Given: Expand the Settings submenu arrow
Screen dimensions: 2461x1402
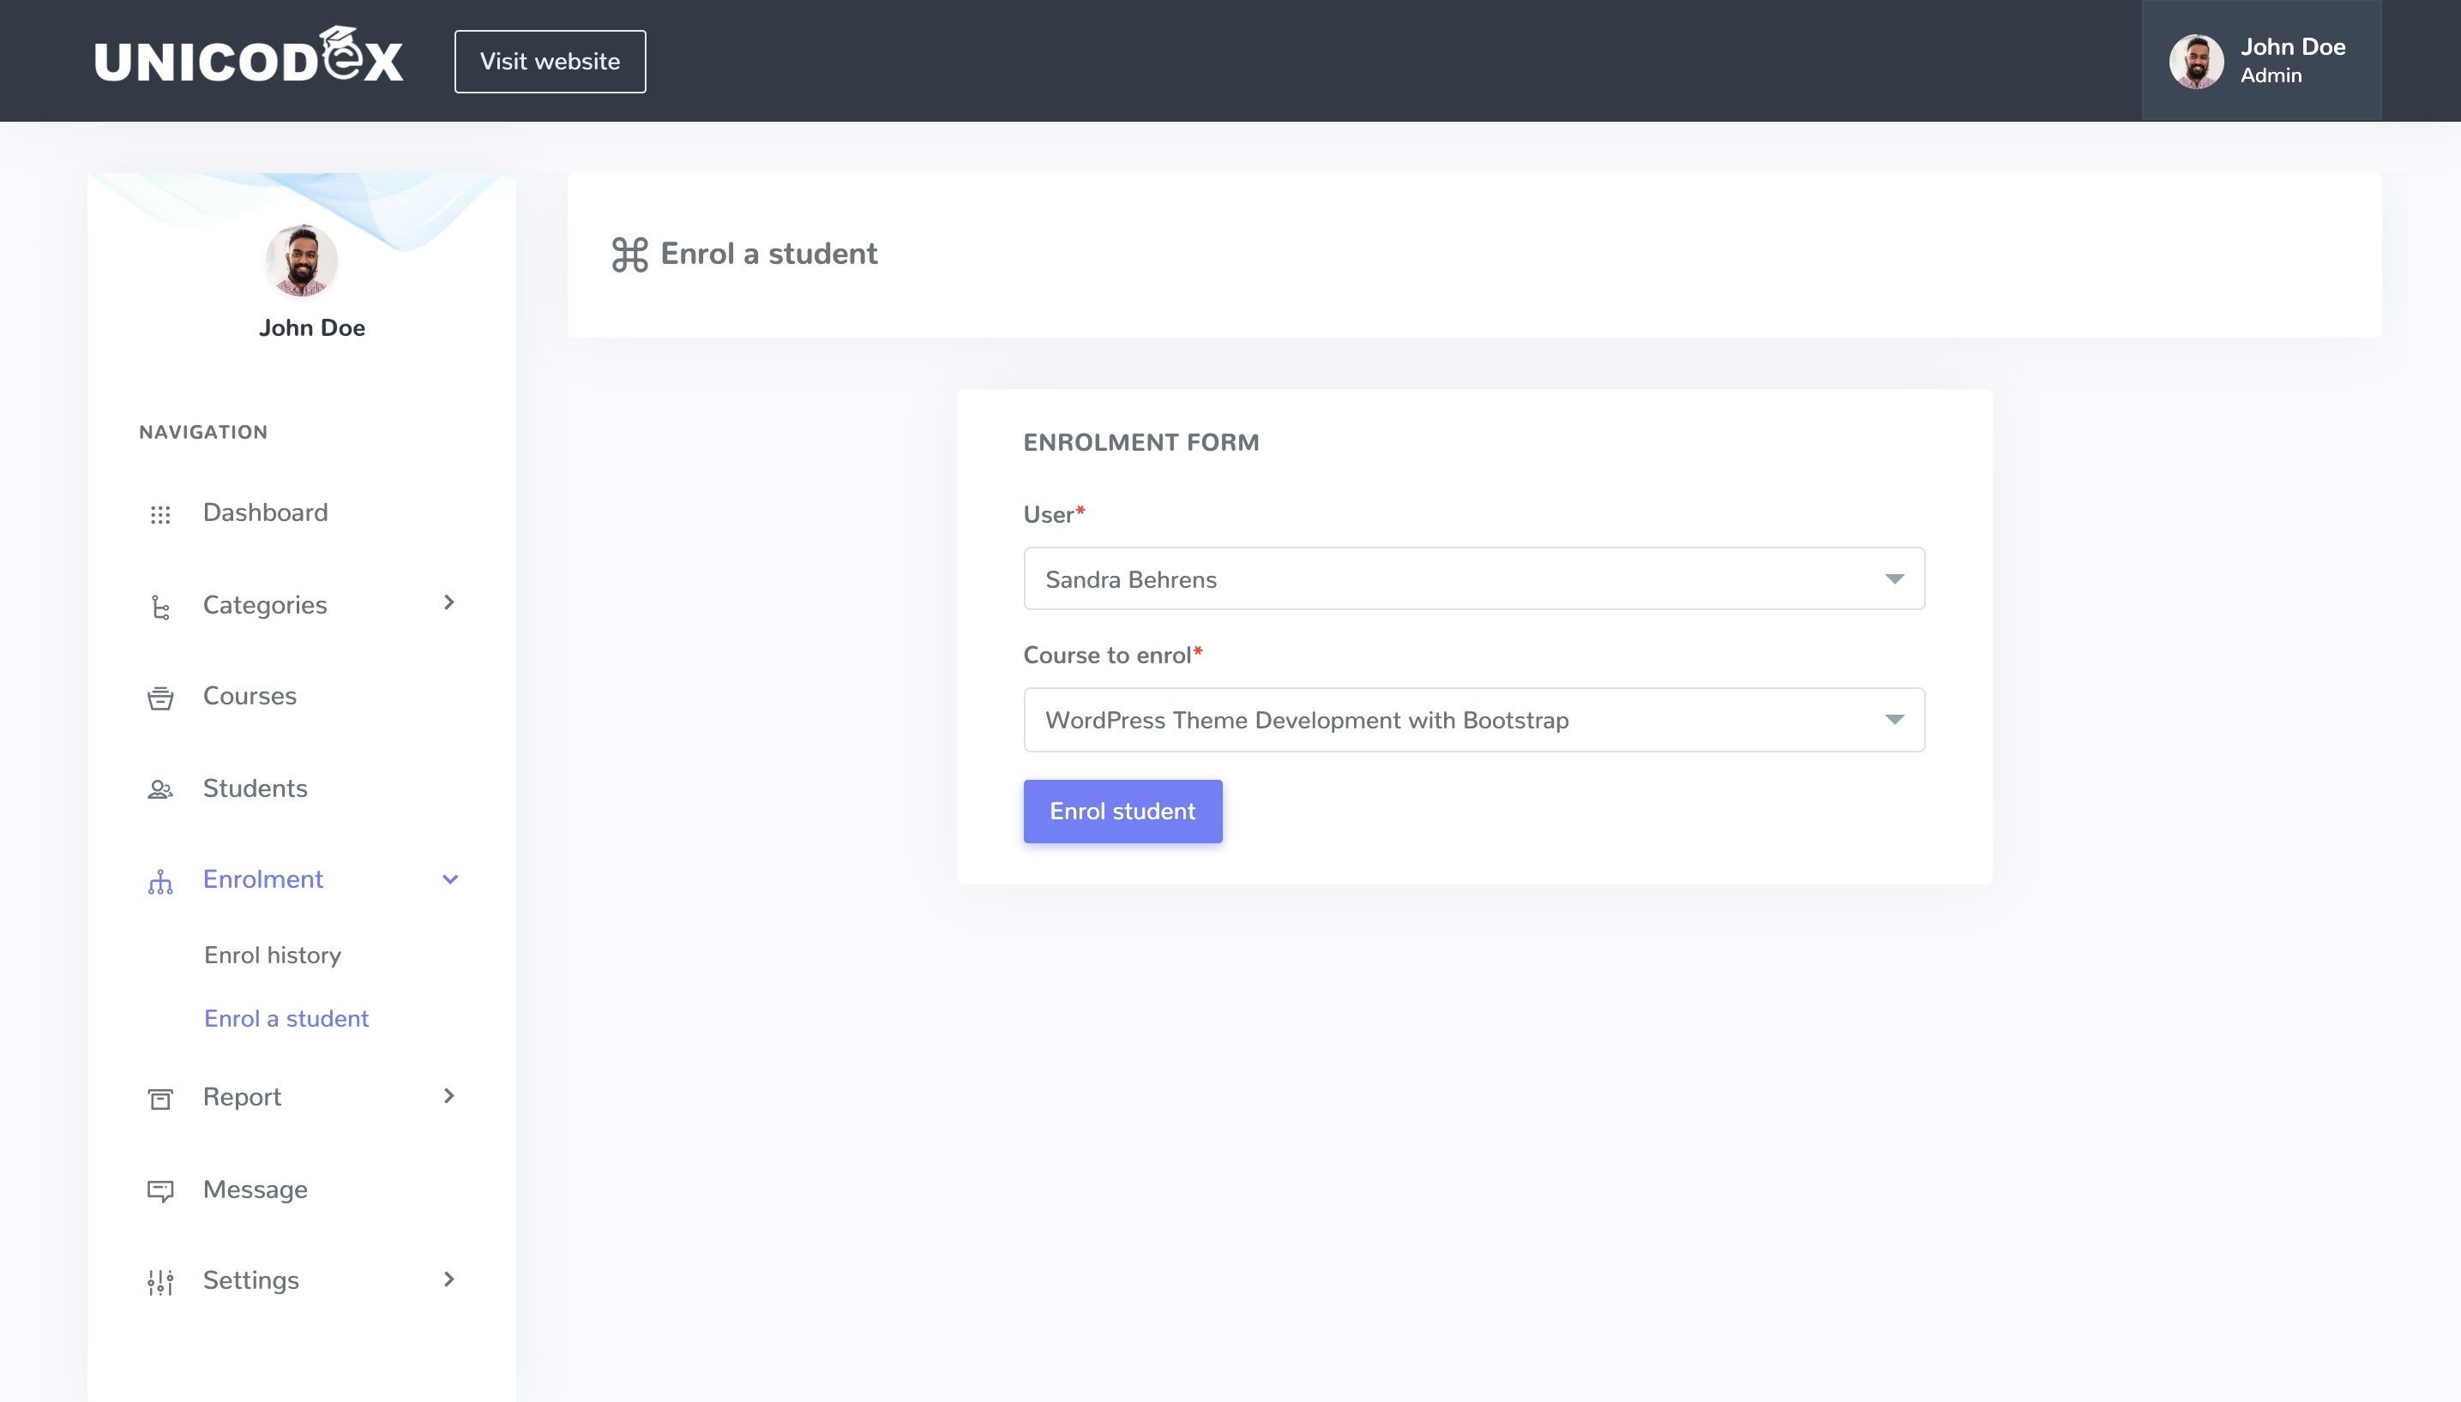Looking at the screenshot, I should [x=448, y=1279].
